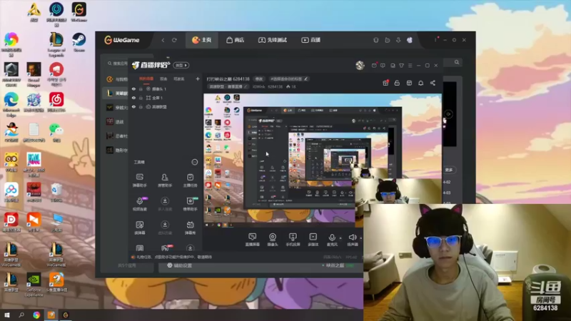Switch to the WeGame 主页 tab
The width and height of the screenshot is (571, 321).
[202, 40]
